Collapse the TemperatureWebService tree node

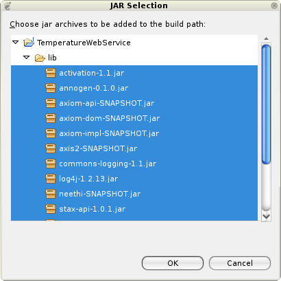click(16, 42)
